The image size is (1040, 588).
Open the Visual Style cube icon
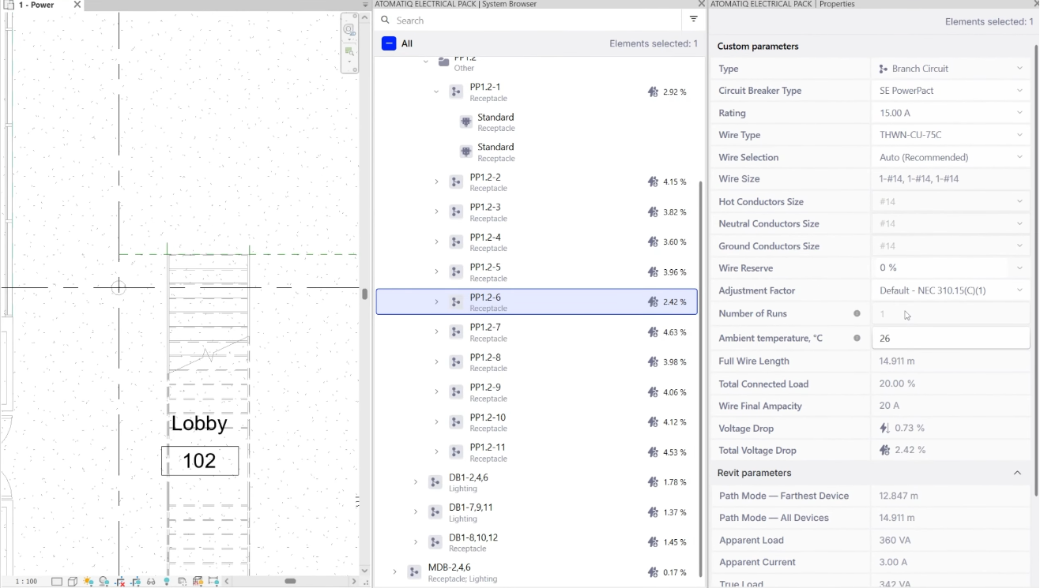(x=73, y=582)
